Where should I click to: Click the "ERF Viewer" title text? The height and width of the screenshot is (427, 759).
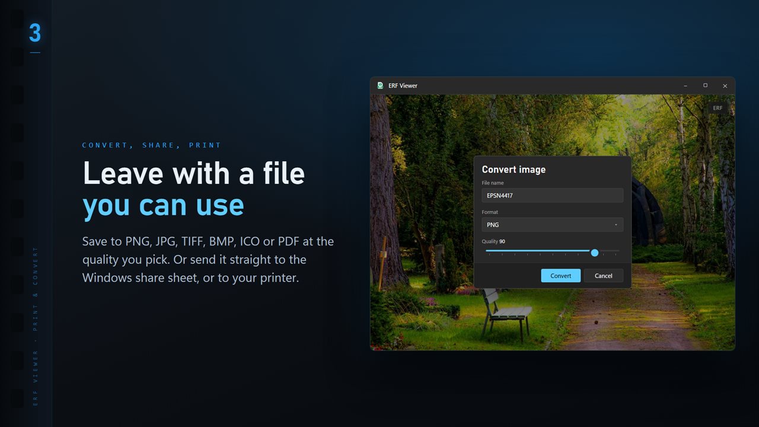click(x=403, y=85)
